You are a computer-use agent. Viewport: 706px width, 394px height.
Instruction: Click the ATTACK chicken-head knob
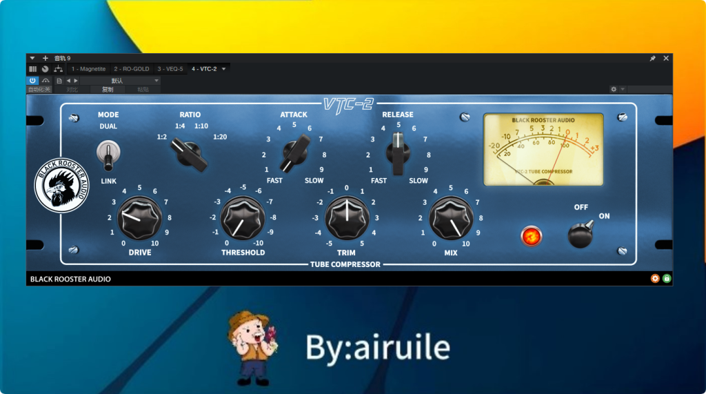(295, 154)
